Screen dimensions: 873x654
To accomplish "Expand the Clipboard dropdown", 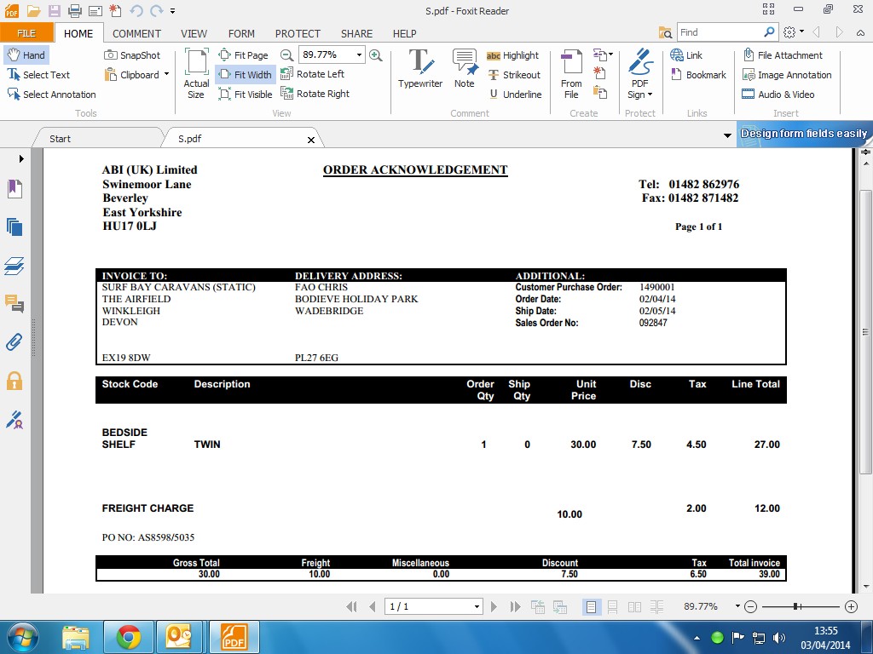I will click(x=166, y=75).
